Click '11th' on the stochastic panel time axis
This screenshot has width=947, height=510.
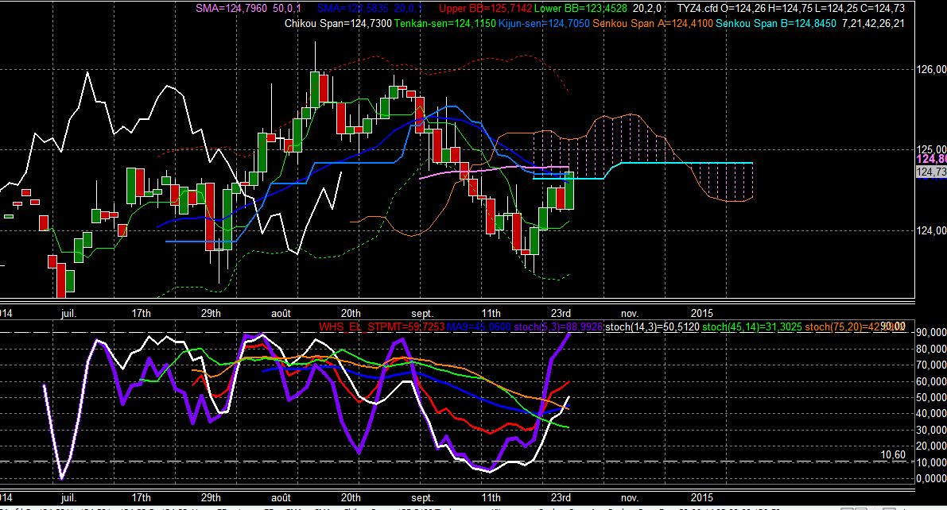[491, 498]
